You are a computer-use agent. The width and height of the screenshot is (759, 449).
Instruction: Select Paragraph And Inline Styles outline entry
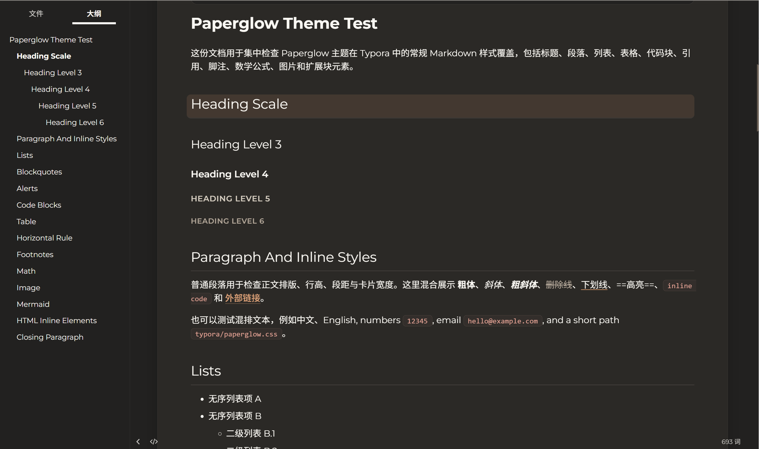click(67, 138)
